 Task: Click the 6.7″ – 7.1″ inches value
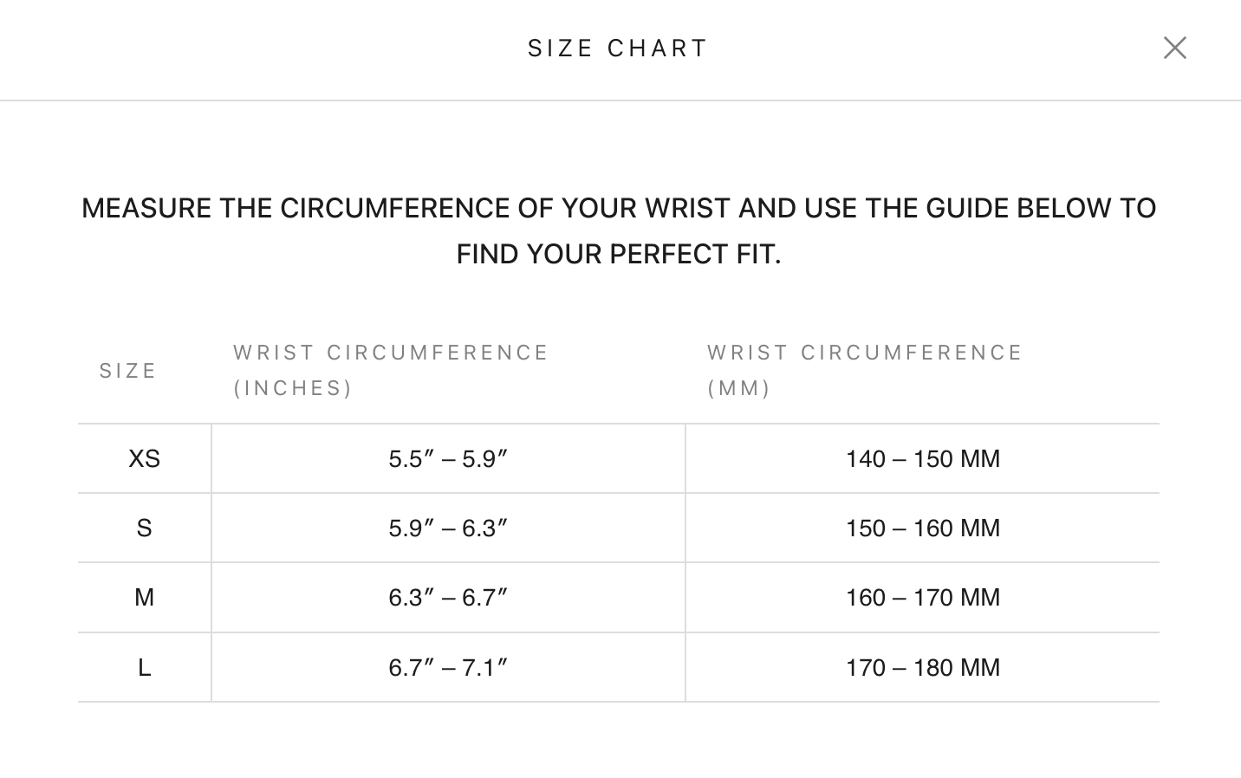(448, 667)
